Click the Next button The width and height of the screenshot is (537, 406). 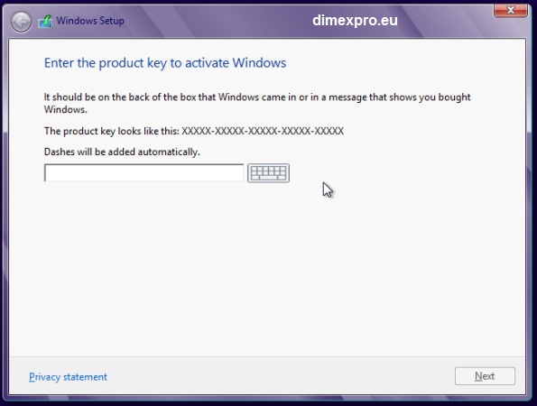[485, 376]
